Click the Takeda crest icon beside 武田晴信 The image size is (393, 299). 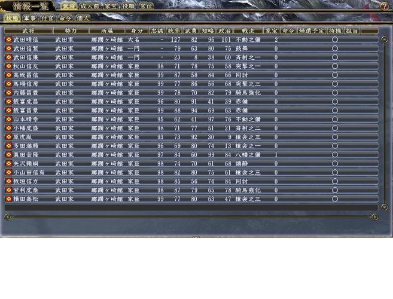coord(8,39)
